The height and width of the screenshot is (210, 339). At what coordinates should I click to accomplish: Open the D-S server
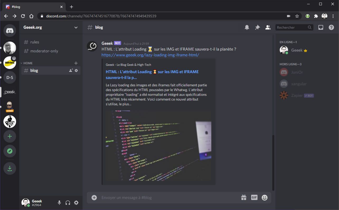point(10,77)
